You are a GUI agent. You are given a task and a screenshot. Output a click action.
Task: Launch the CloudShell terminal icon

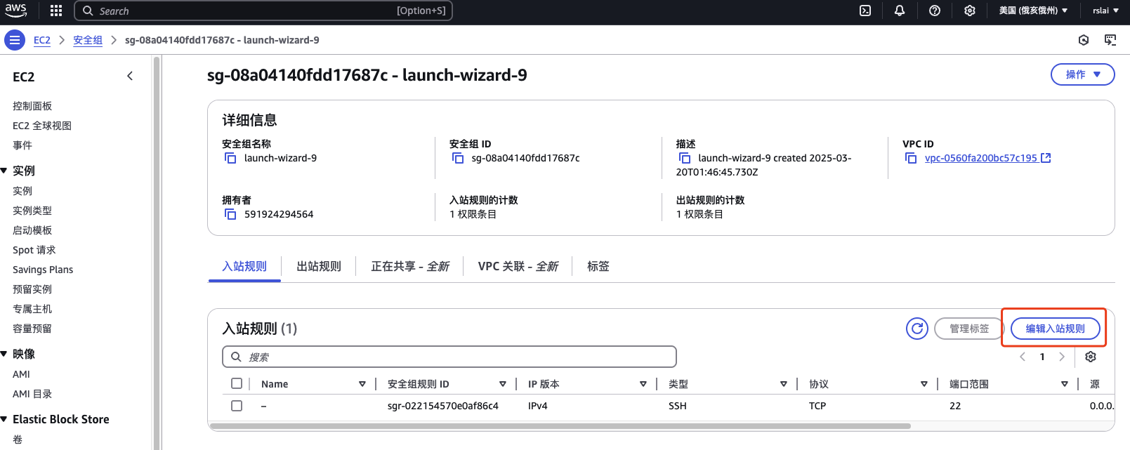pyautogui.click(x=865, y=11)
